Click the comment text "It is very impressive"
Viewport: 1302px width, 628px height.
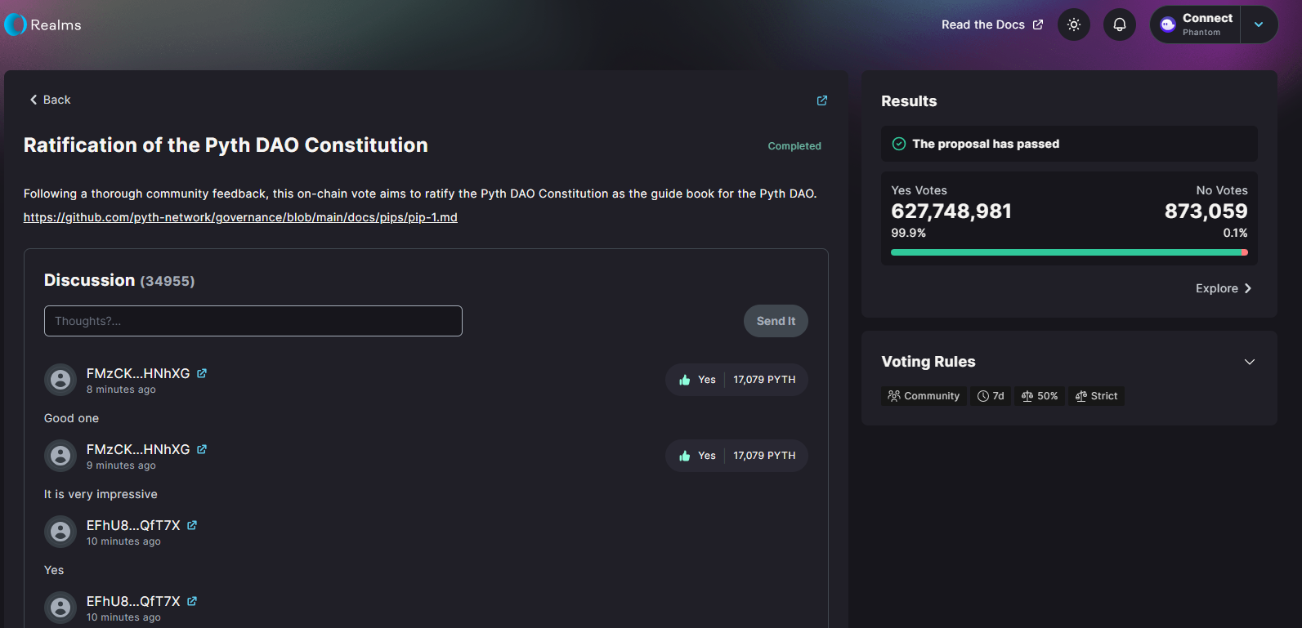(x=101, y=494)
